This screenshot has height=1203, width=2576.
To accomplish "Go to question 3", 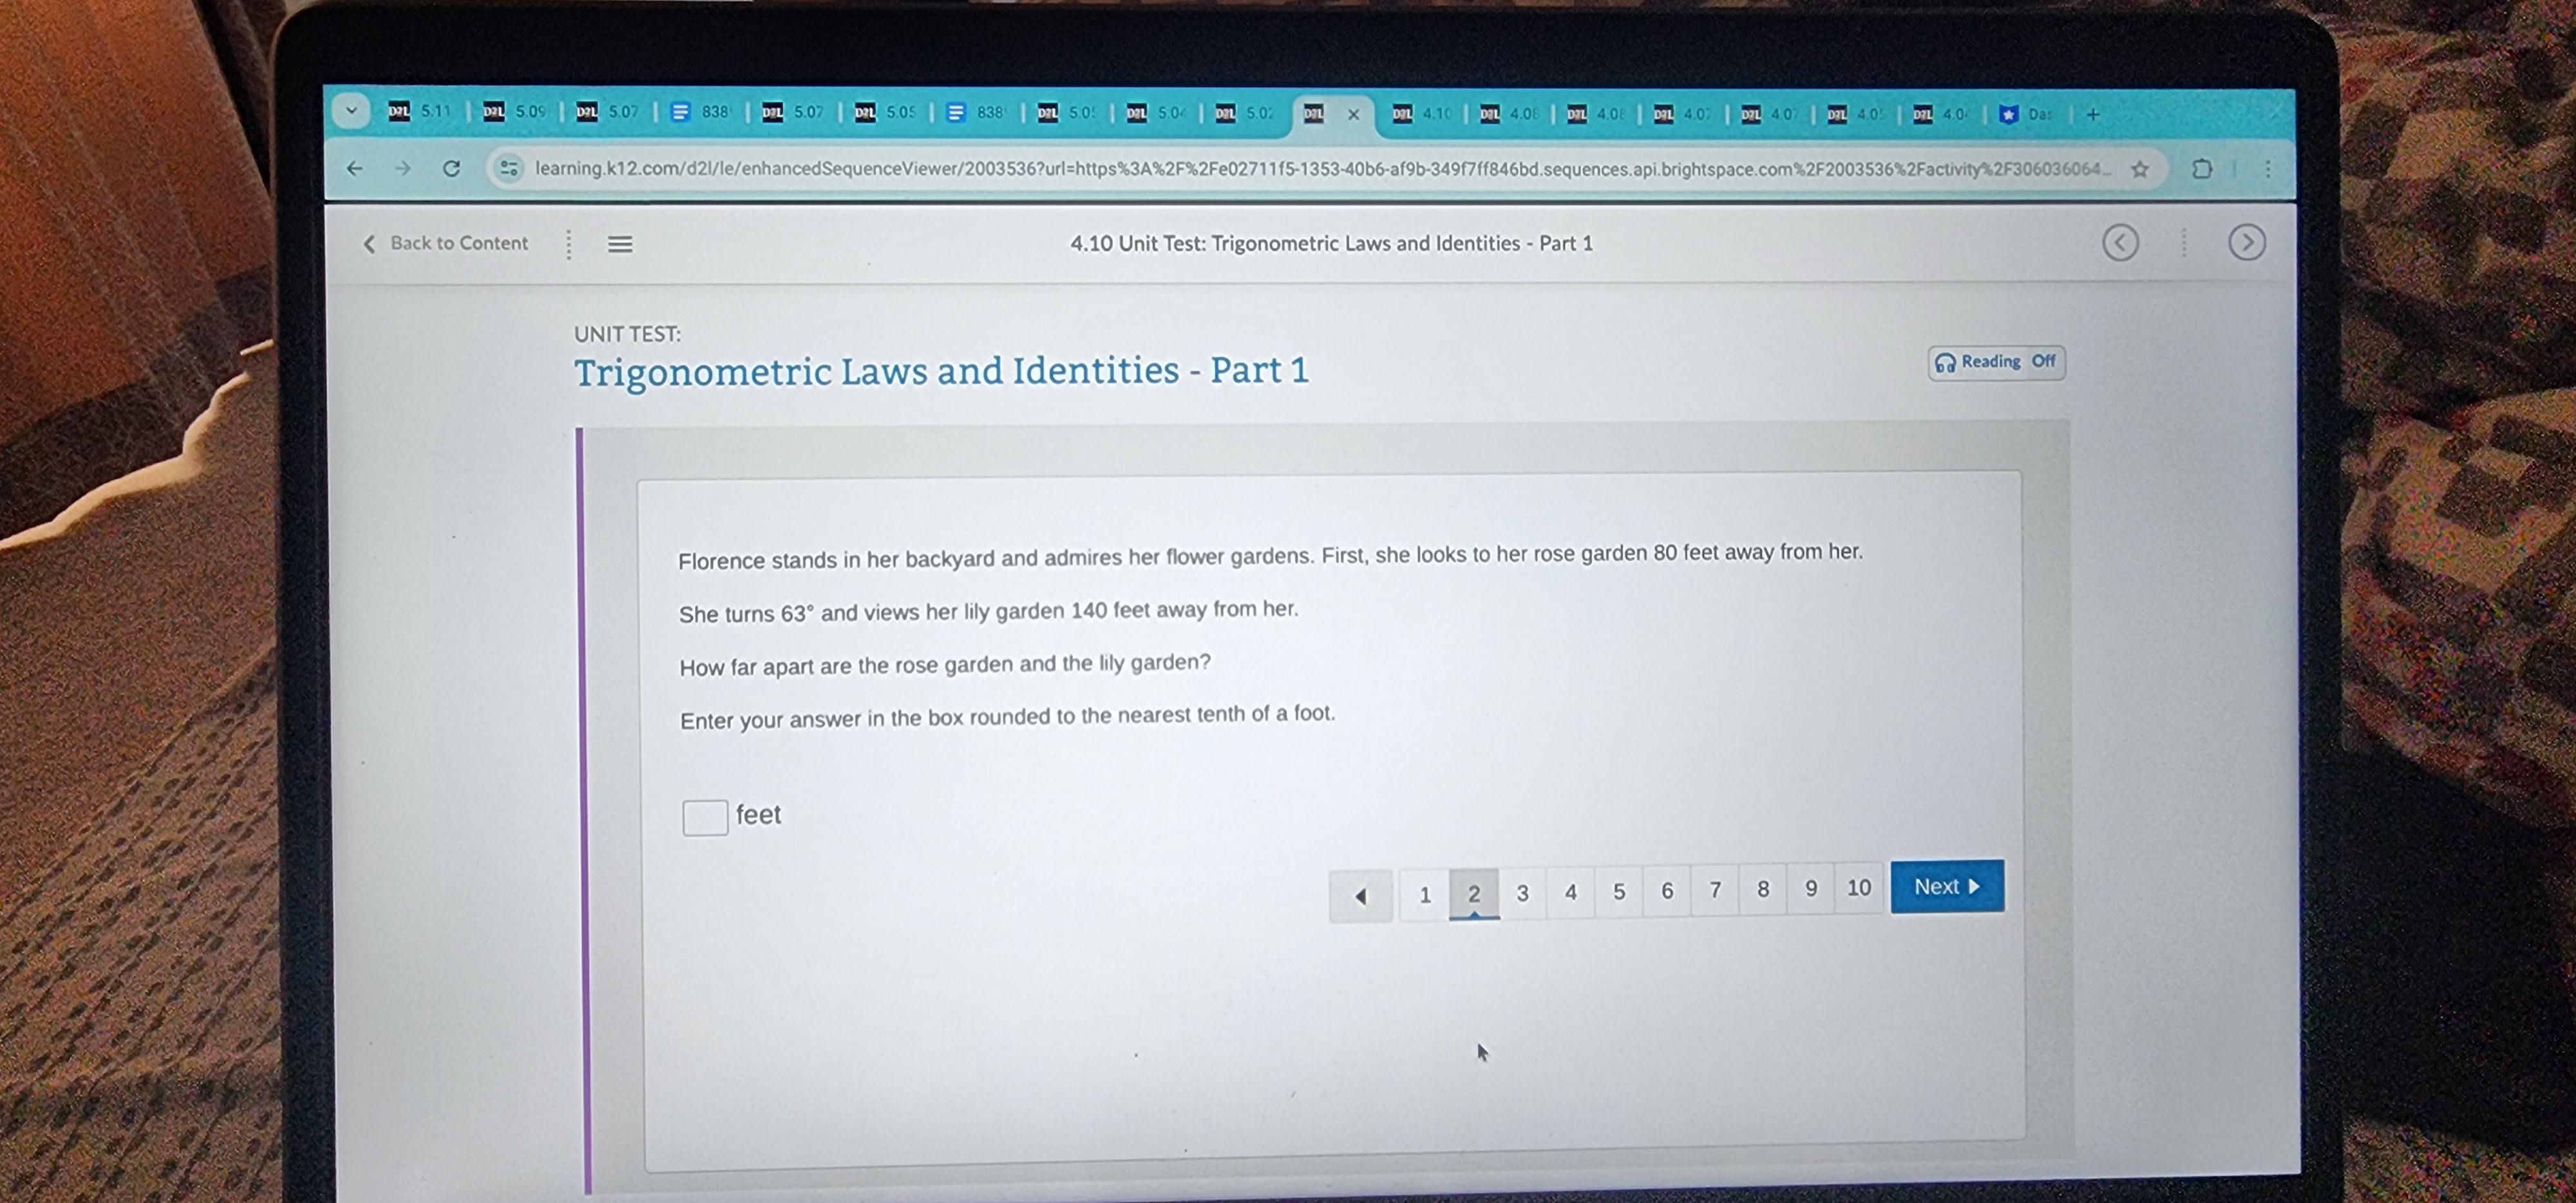I will point(1522,892).
